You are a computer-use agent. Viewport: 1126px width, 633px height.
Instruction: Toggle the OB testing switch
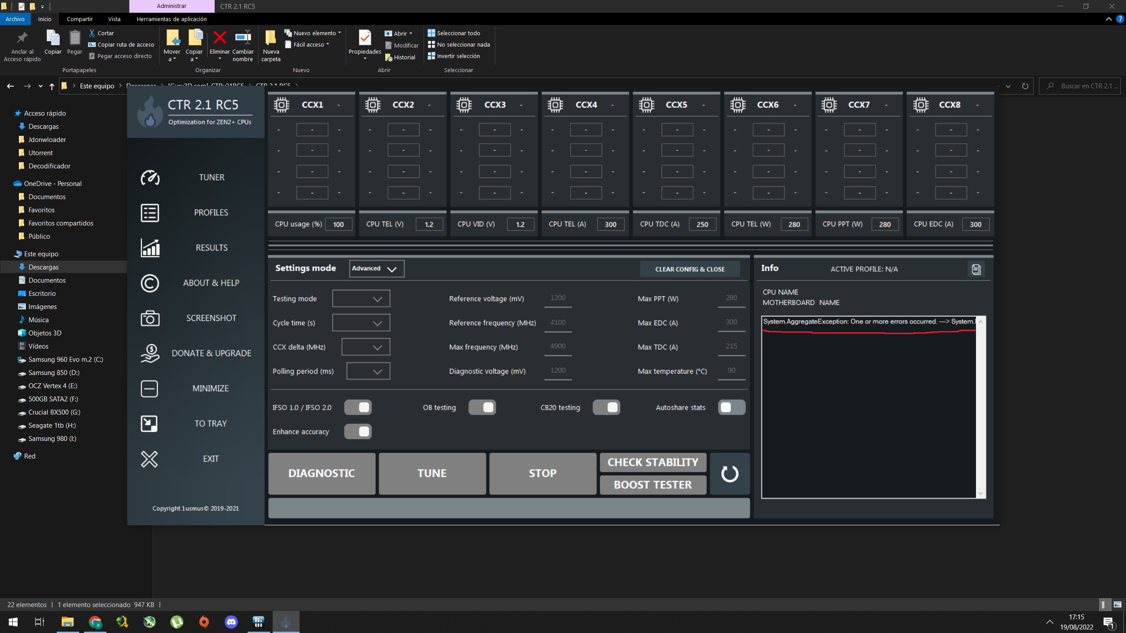click(x=482, y=407)
